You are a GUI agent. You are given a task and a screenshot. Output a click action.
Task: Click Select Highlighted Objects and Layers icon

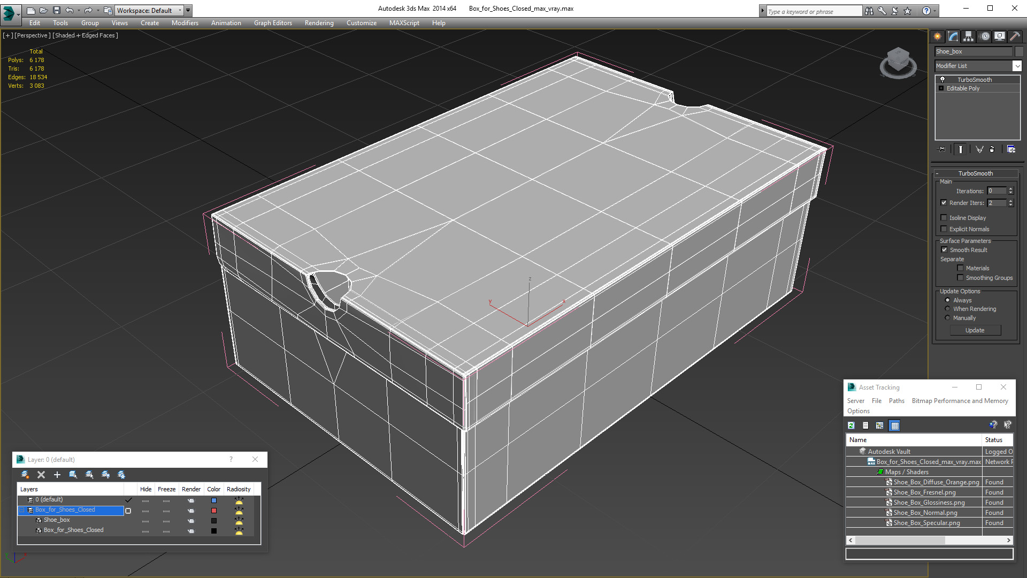pos(73,475)
